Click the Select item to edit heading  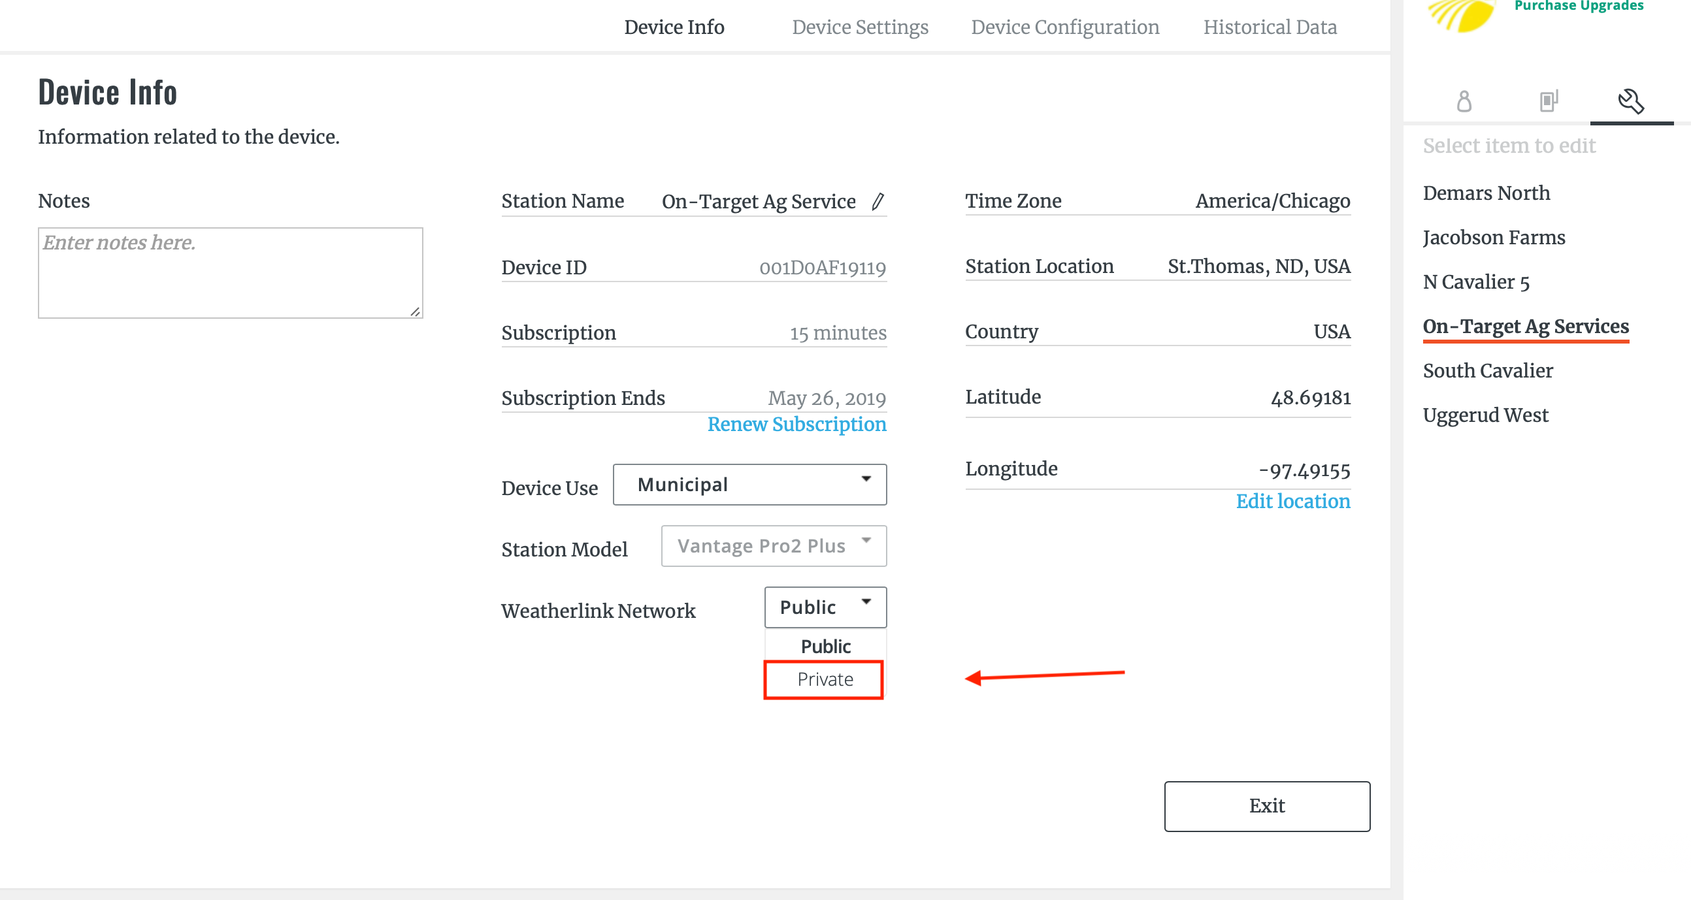coord(1509,146)
